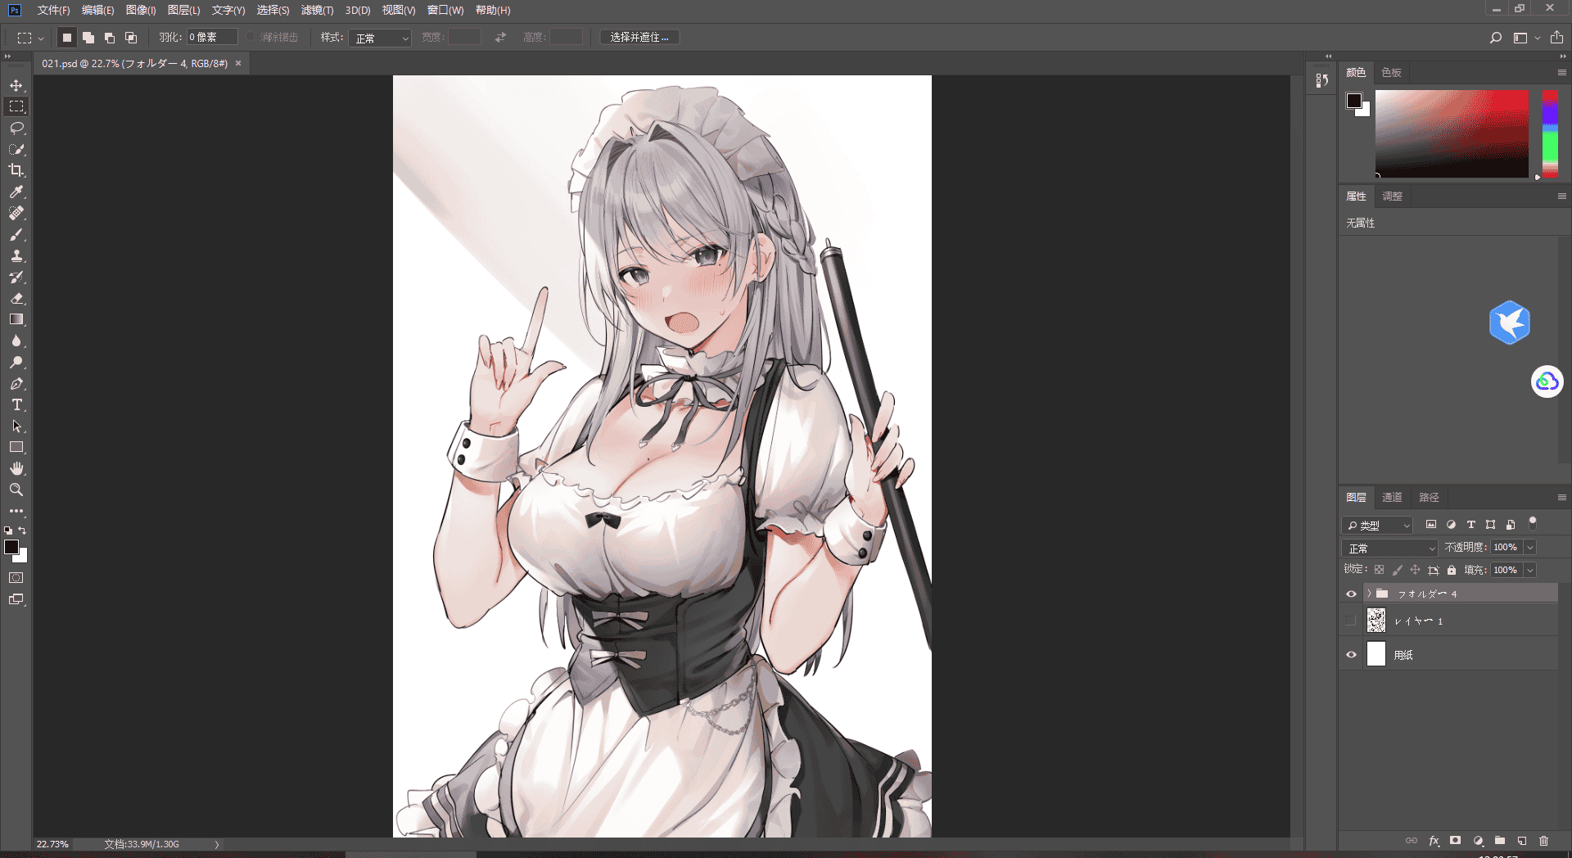Image resolution: width=1572 pixels, height=858 pixels.
Task: Toggle lock all layer attributes
Action: tap(1452, 570)
